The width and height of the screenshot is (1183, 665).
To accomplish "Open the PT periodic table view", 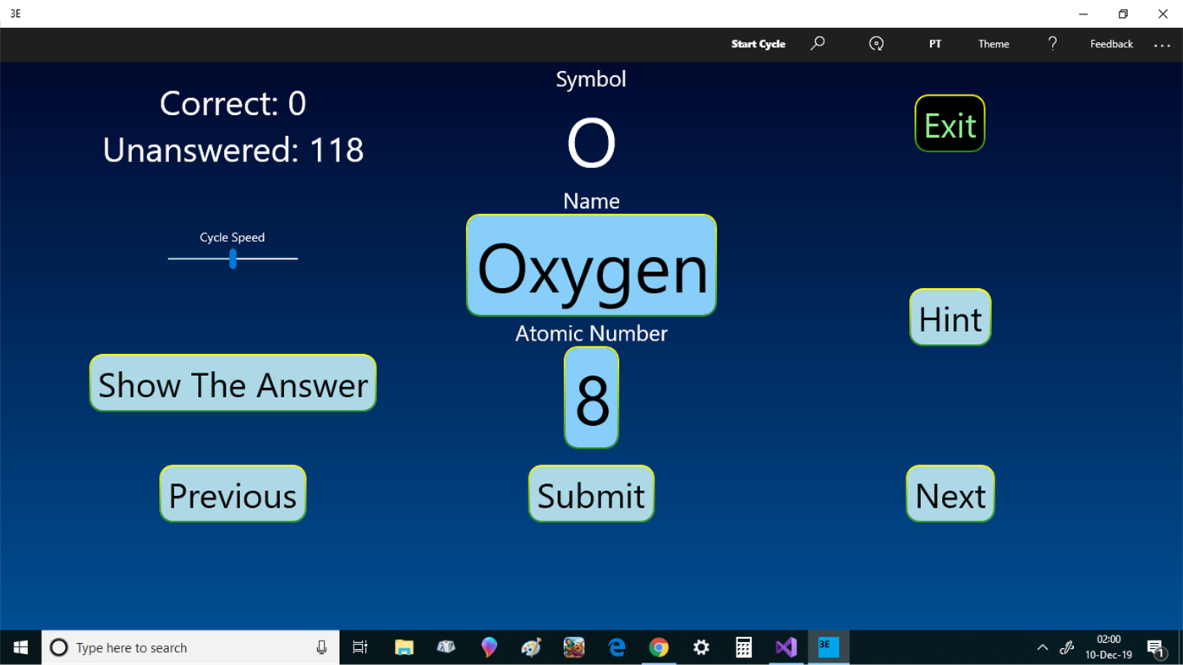I will (935, 43).
